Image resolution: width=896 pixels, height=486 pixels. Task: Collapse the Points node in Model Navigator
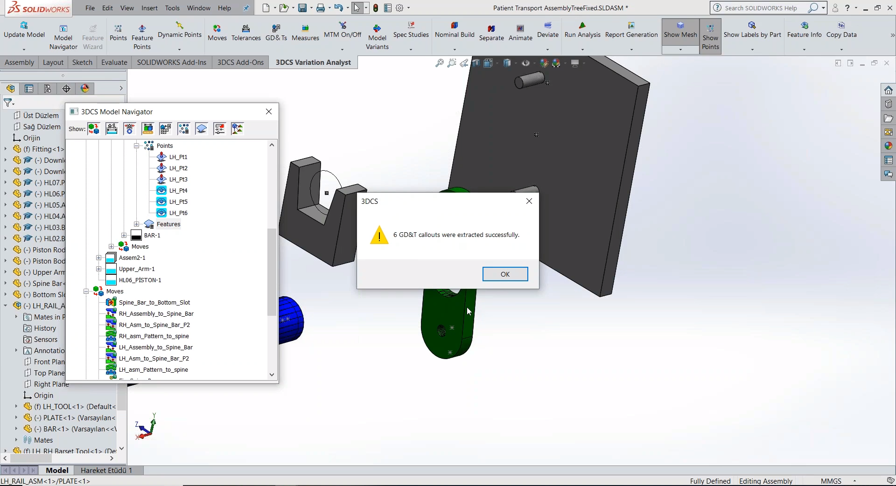coord(136,146)
